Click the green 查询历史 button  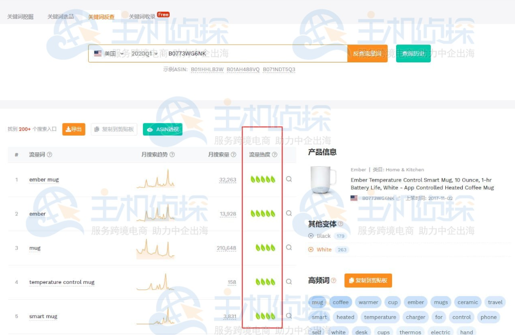click(x=413, y=54)
